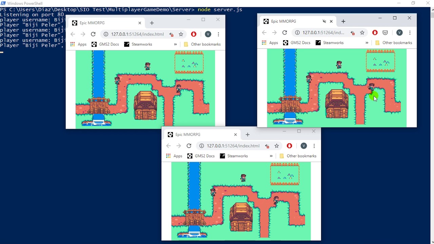
Task: Open a new tab in the left Chrome window
Action: point(152,23)
